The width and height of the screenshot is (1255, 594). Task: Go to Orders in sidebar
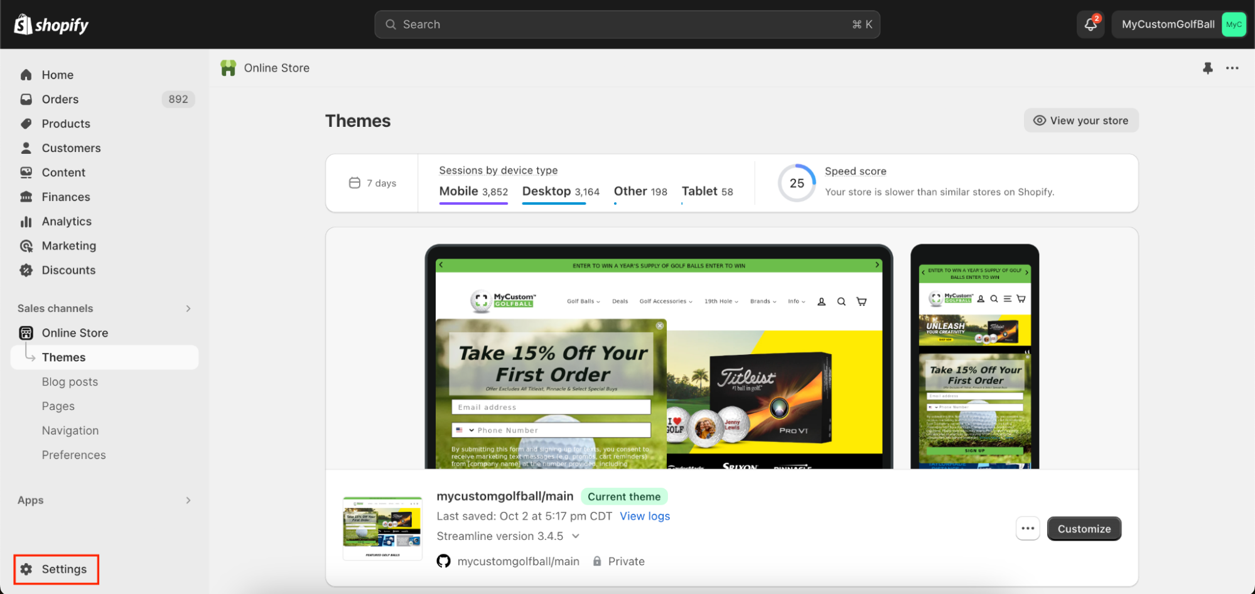click(60, 99)
